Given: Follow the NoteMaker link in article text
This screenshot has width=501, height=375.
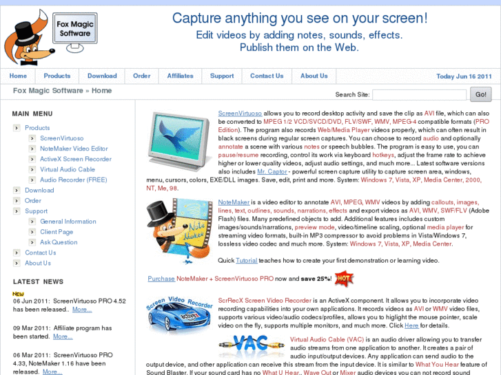Looking at the screenshot, I should [x=234, y=202].
